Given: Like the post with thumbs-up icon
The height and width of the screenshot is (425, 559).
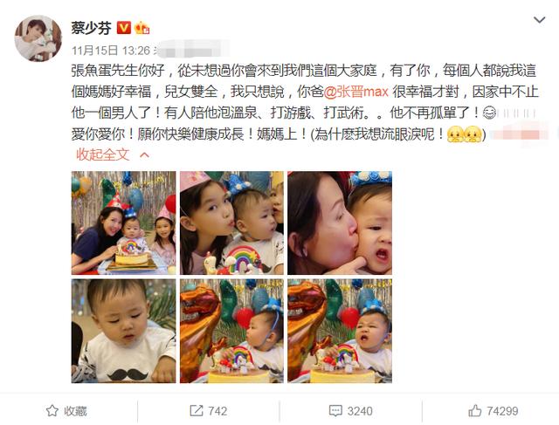Looking at the screenshot, I should 475,411.
